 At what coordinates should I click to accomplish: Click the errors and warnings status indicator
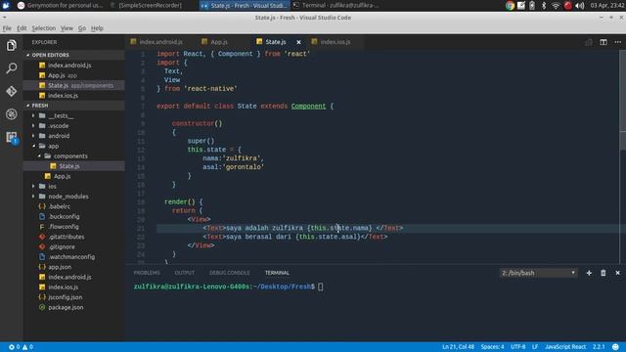[22, 347]
